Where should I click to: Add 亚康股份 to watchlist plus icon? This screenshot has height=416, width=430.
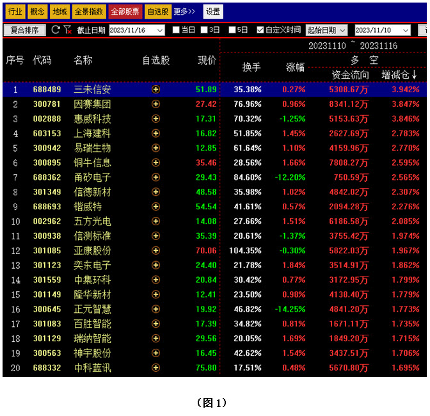(155, 251)
